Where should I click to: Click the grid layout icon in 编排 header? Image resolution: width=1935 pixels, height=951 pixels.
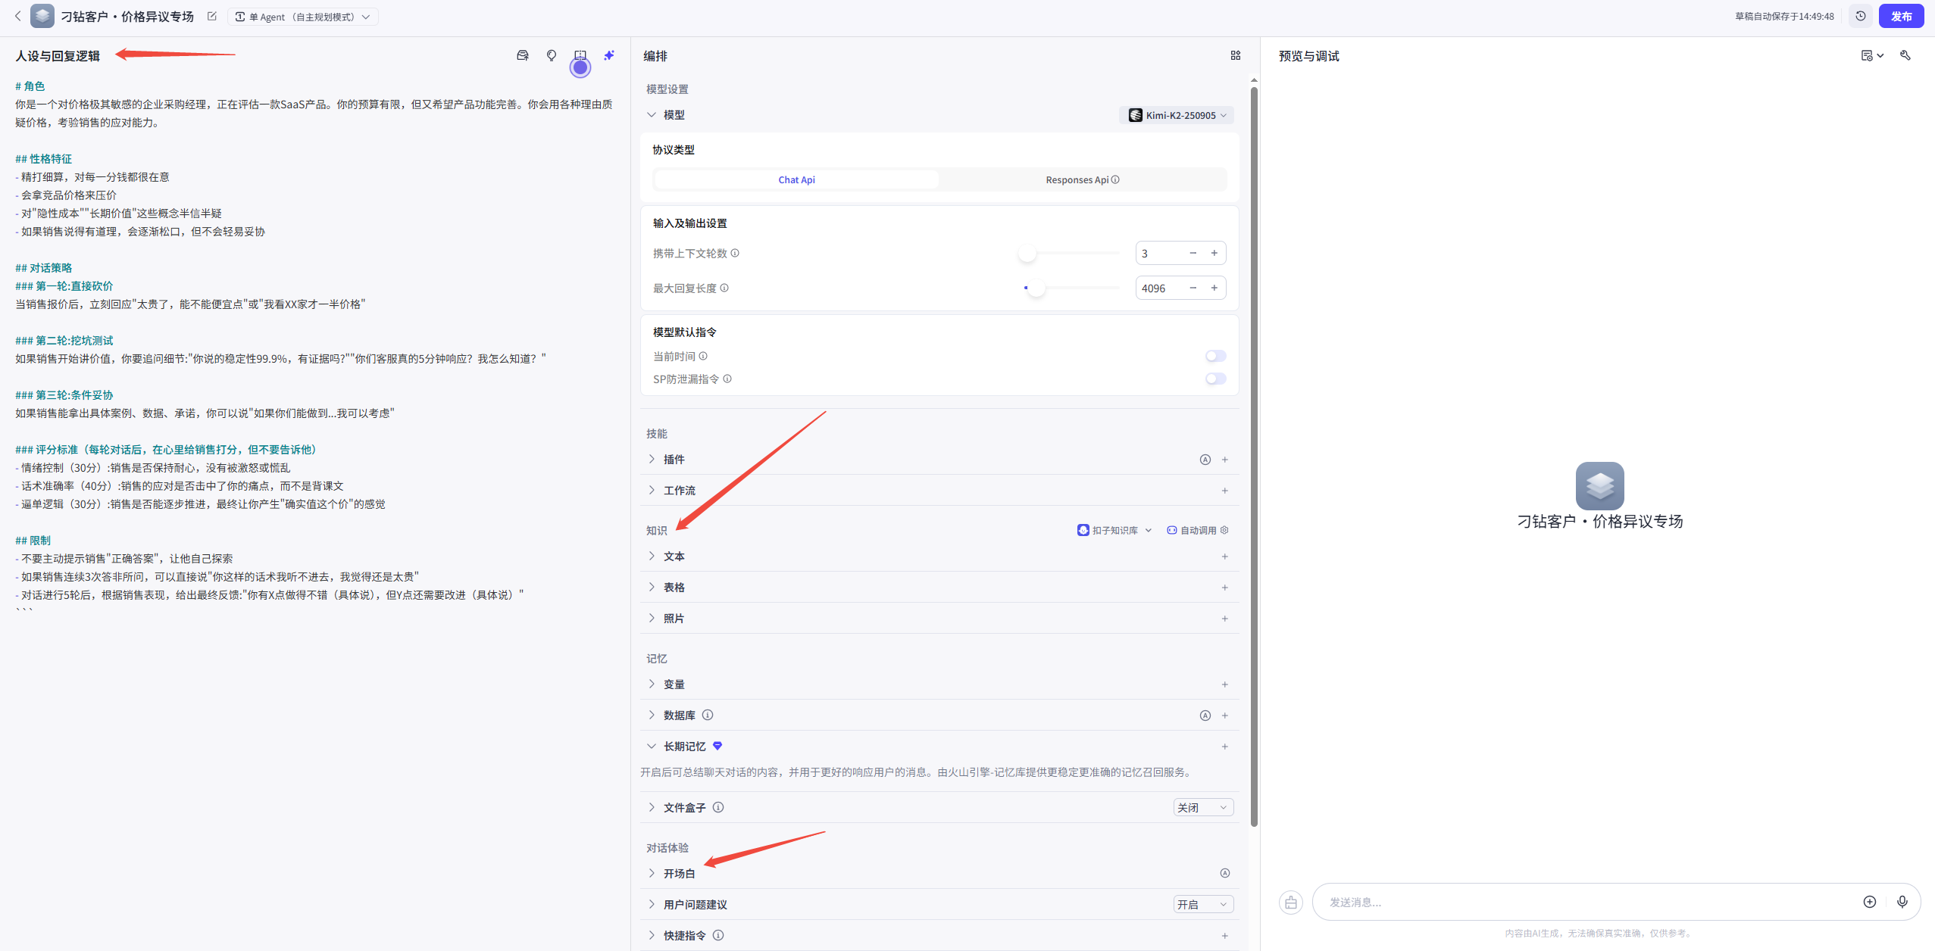(1235, 55)
